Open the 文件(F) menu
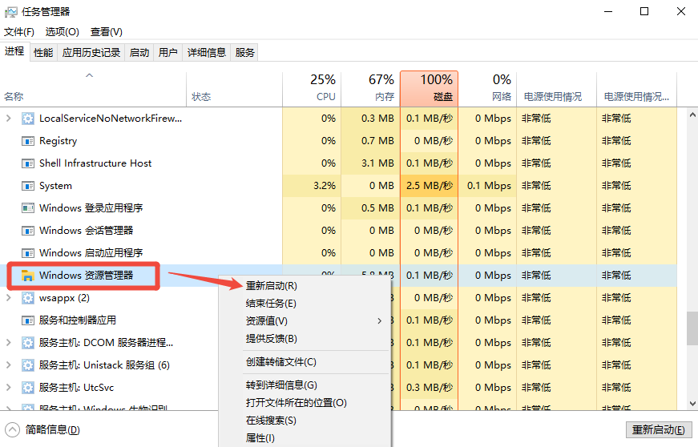 coord(19,32)
